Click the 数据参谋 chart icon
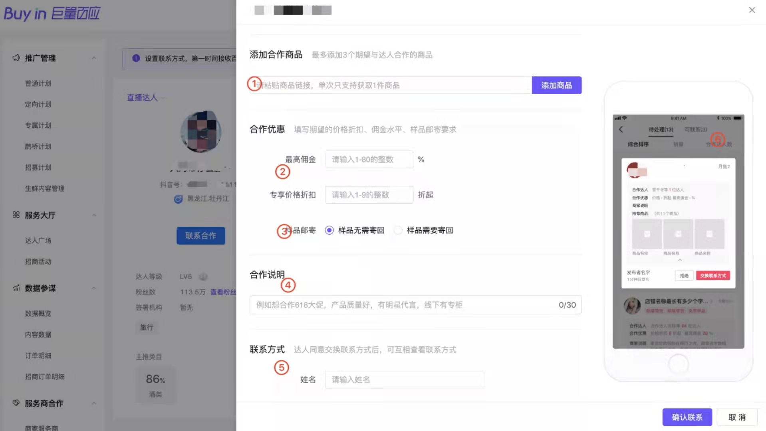766x431 pixels. [16, 288]
